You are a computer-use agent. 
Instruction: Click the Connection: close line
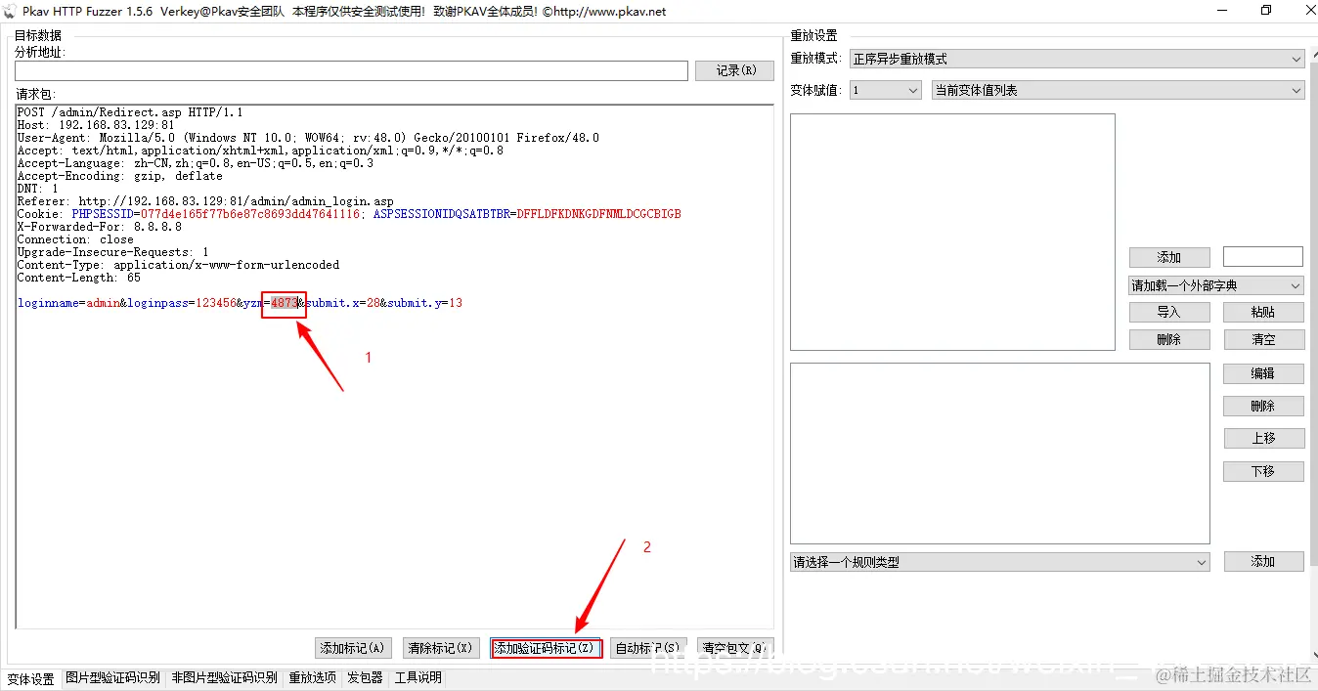[75, 239]
